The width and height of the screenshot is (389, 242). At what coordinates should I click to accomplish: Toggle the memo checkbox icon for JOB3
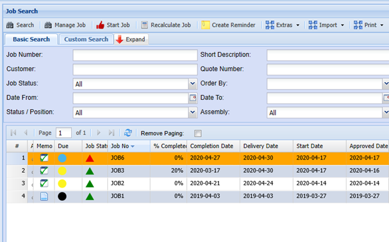point(44,171)
